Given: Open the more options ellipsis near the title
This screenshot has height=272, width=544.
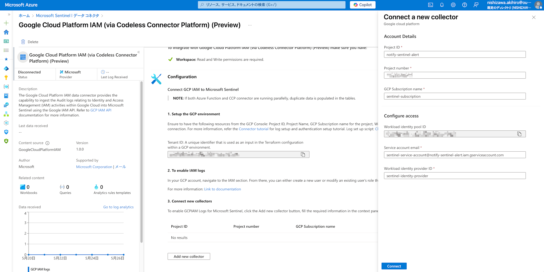Looking at the screenshot, I should pyautogui.click(x=250, y=25).
